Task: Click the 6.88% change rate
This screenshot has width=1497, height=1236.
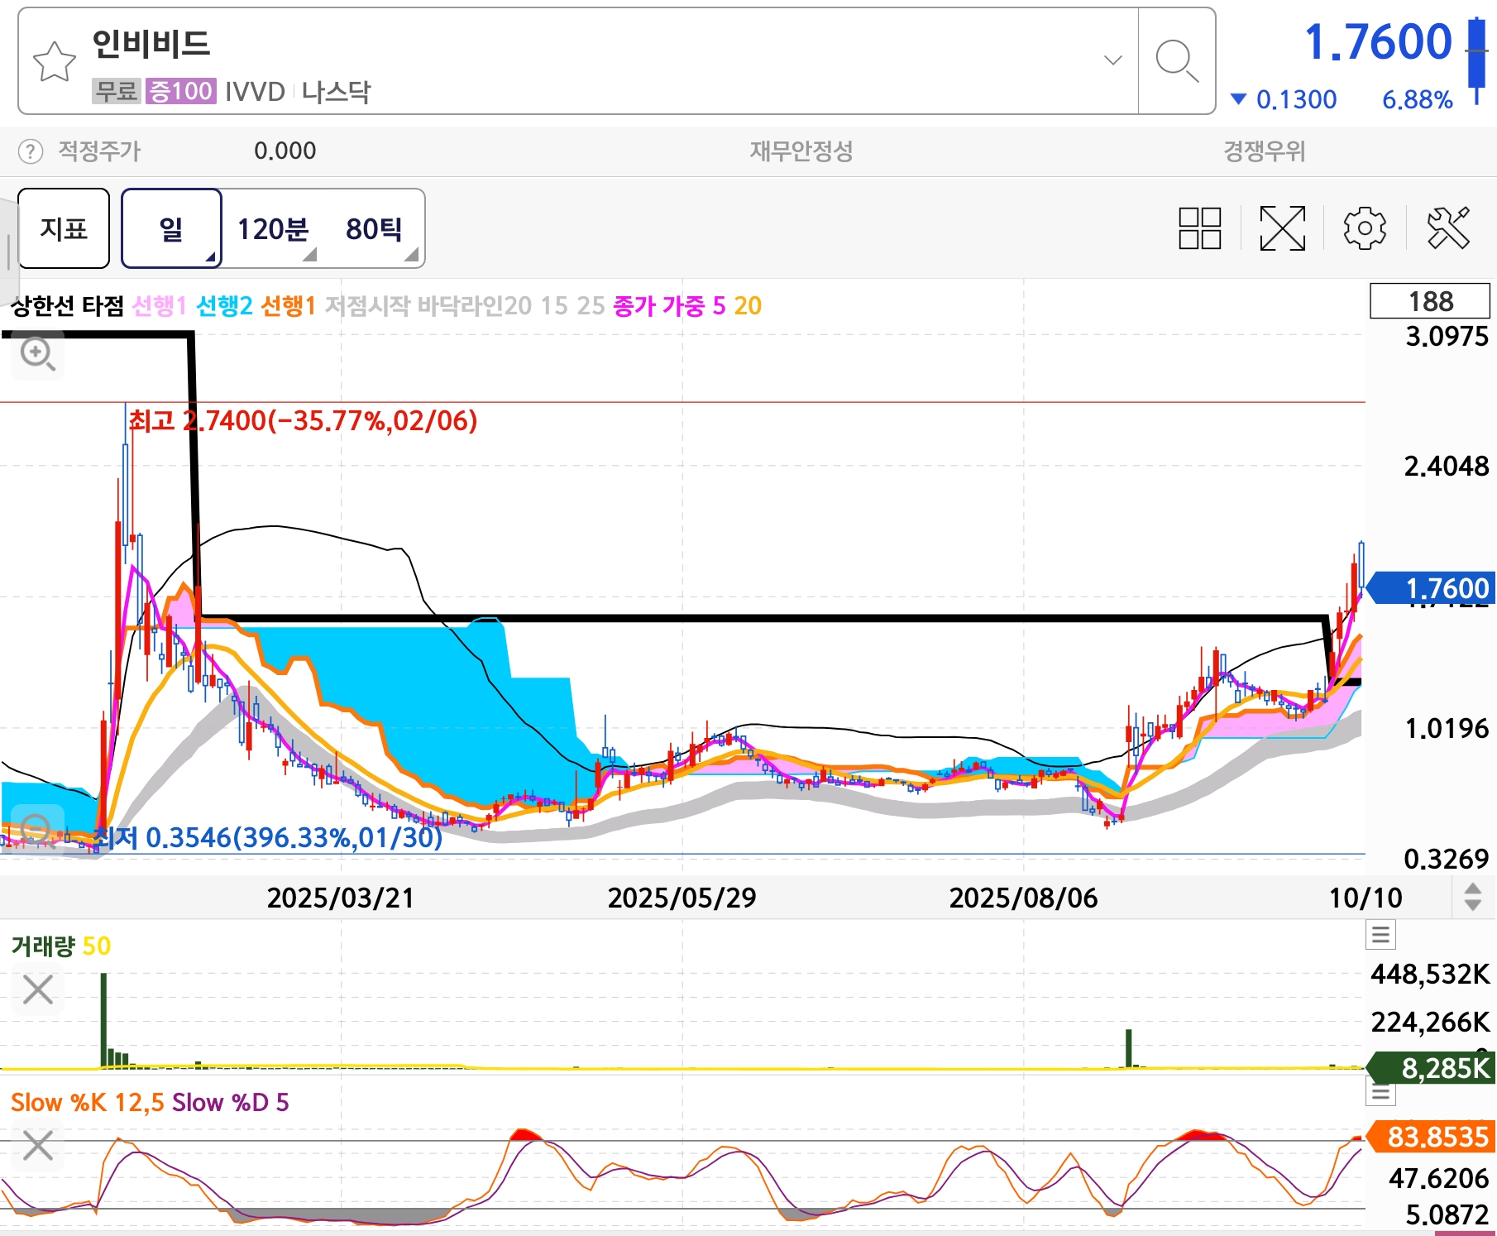Action: [1417, 99]
